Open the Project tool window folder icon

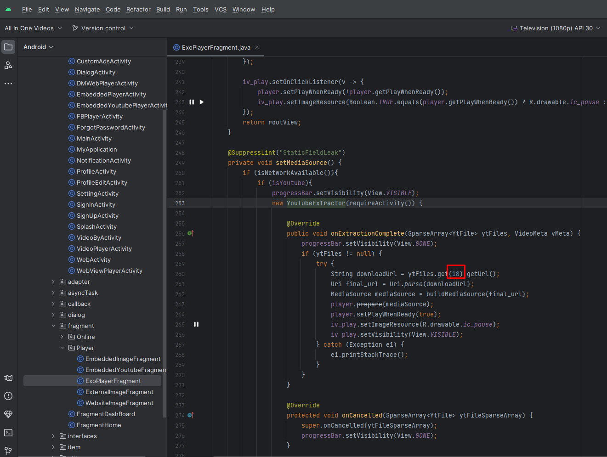coord(8,47)
